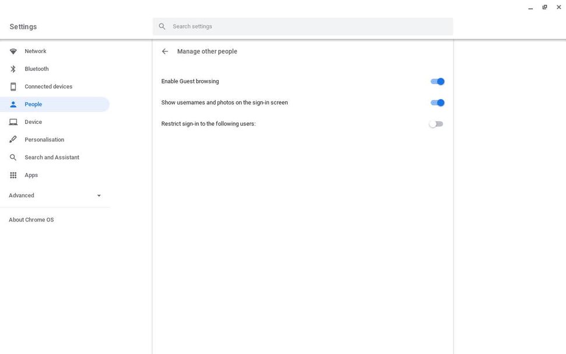This screenshot has width=566, height=354.
Task: Turn off usernames and photos on sign-in screen
Action: click(436, 102)
